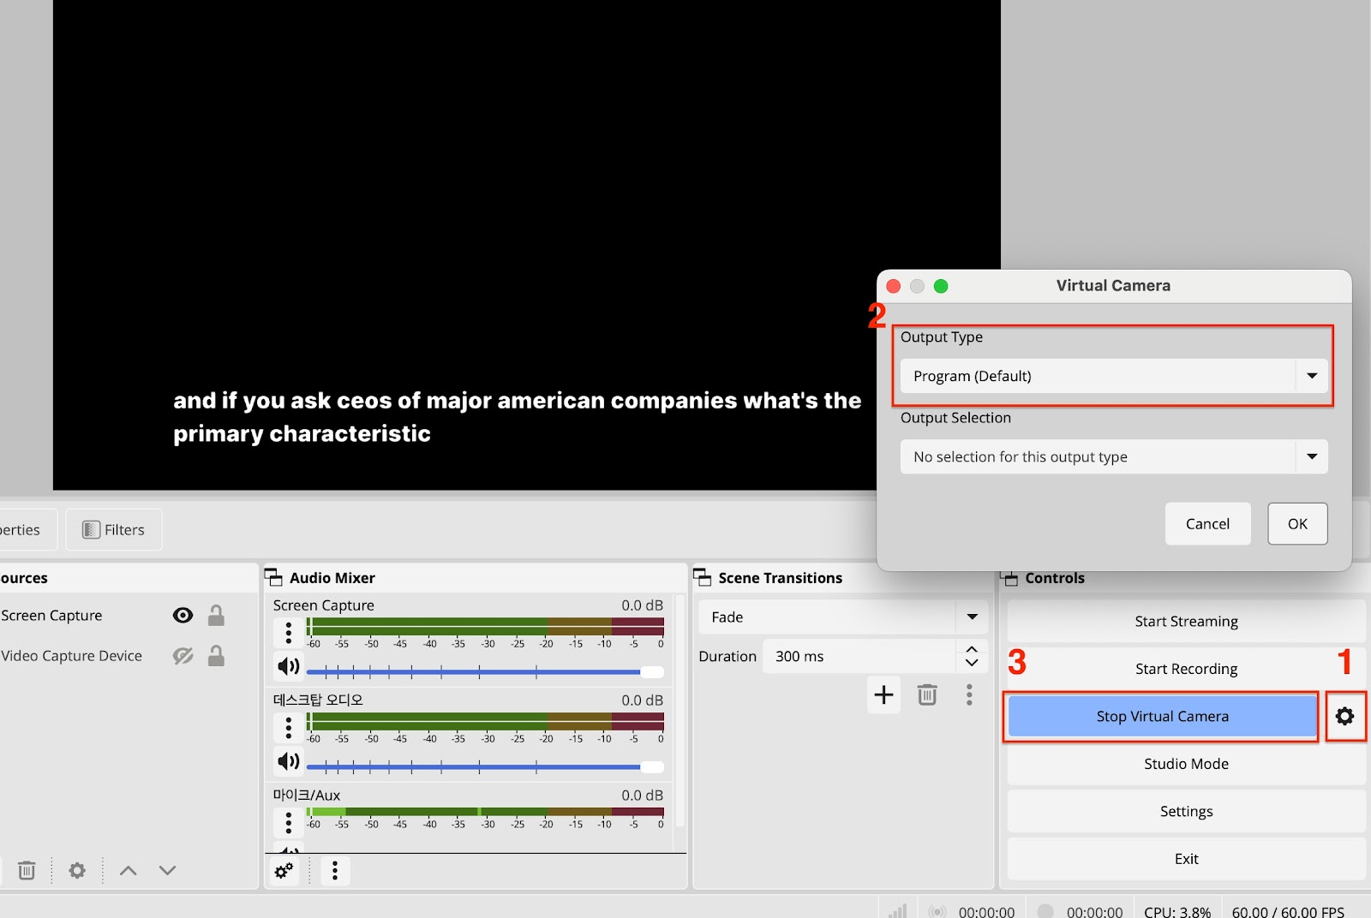
Task: Remove scene transition trash icon
Action: [x=927, y=694]
